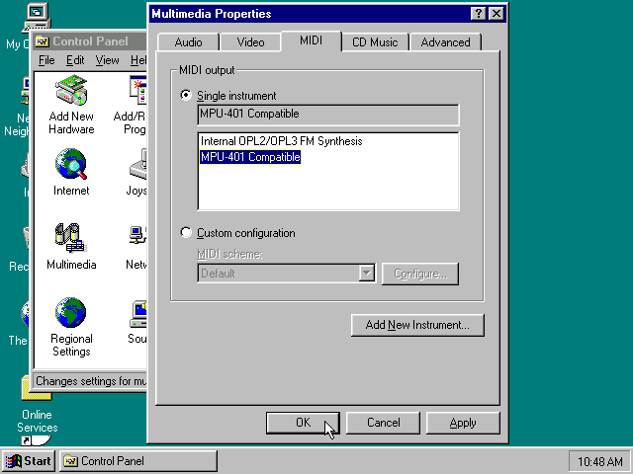
Task: Open the File menu in Control Panel
Action: [x=46, y=60]
